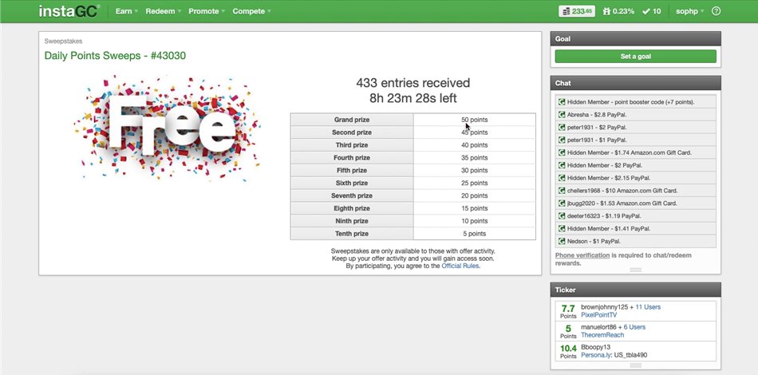
Task: Click the Set a goal button
Action: coord(636,57)
